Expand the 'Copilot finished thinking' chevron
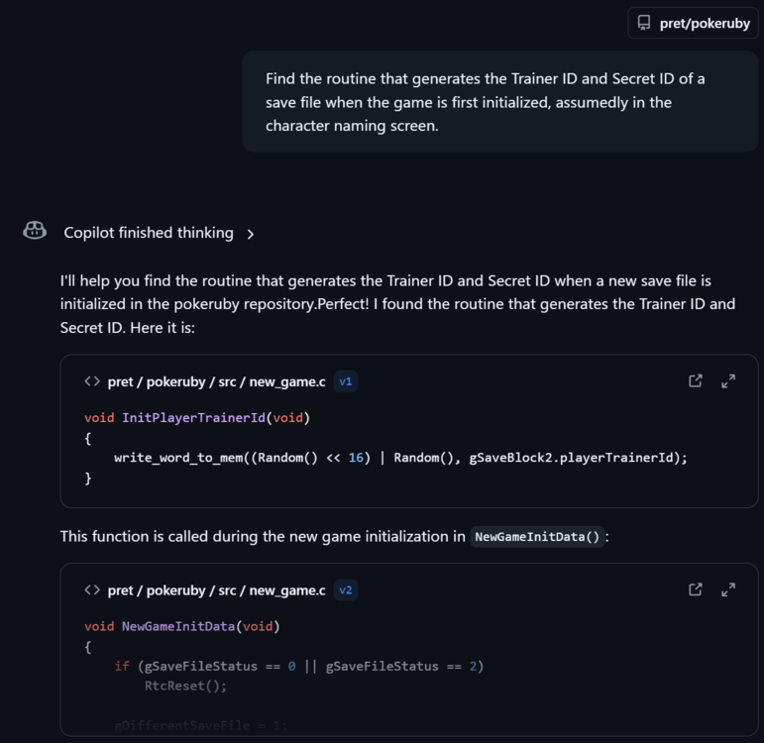 click(251, 234)
